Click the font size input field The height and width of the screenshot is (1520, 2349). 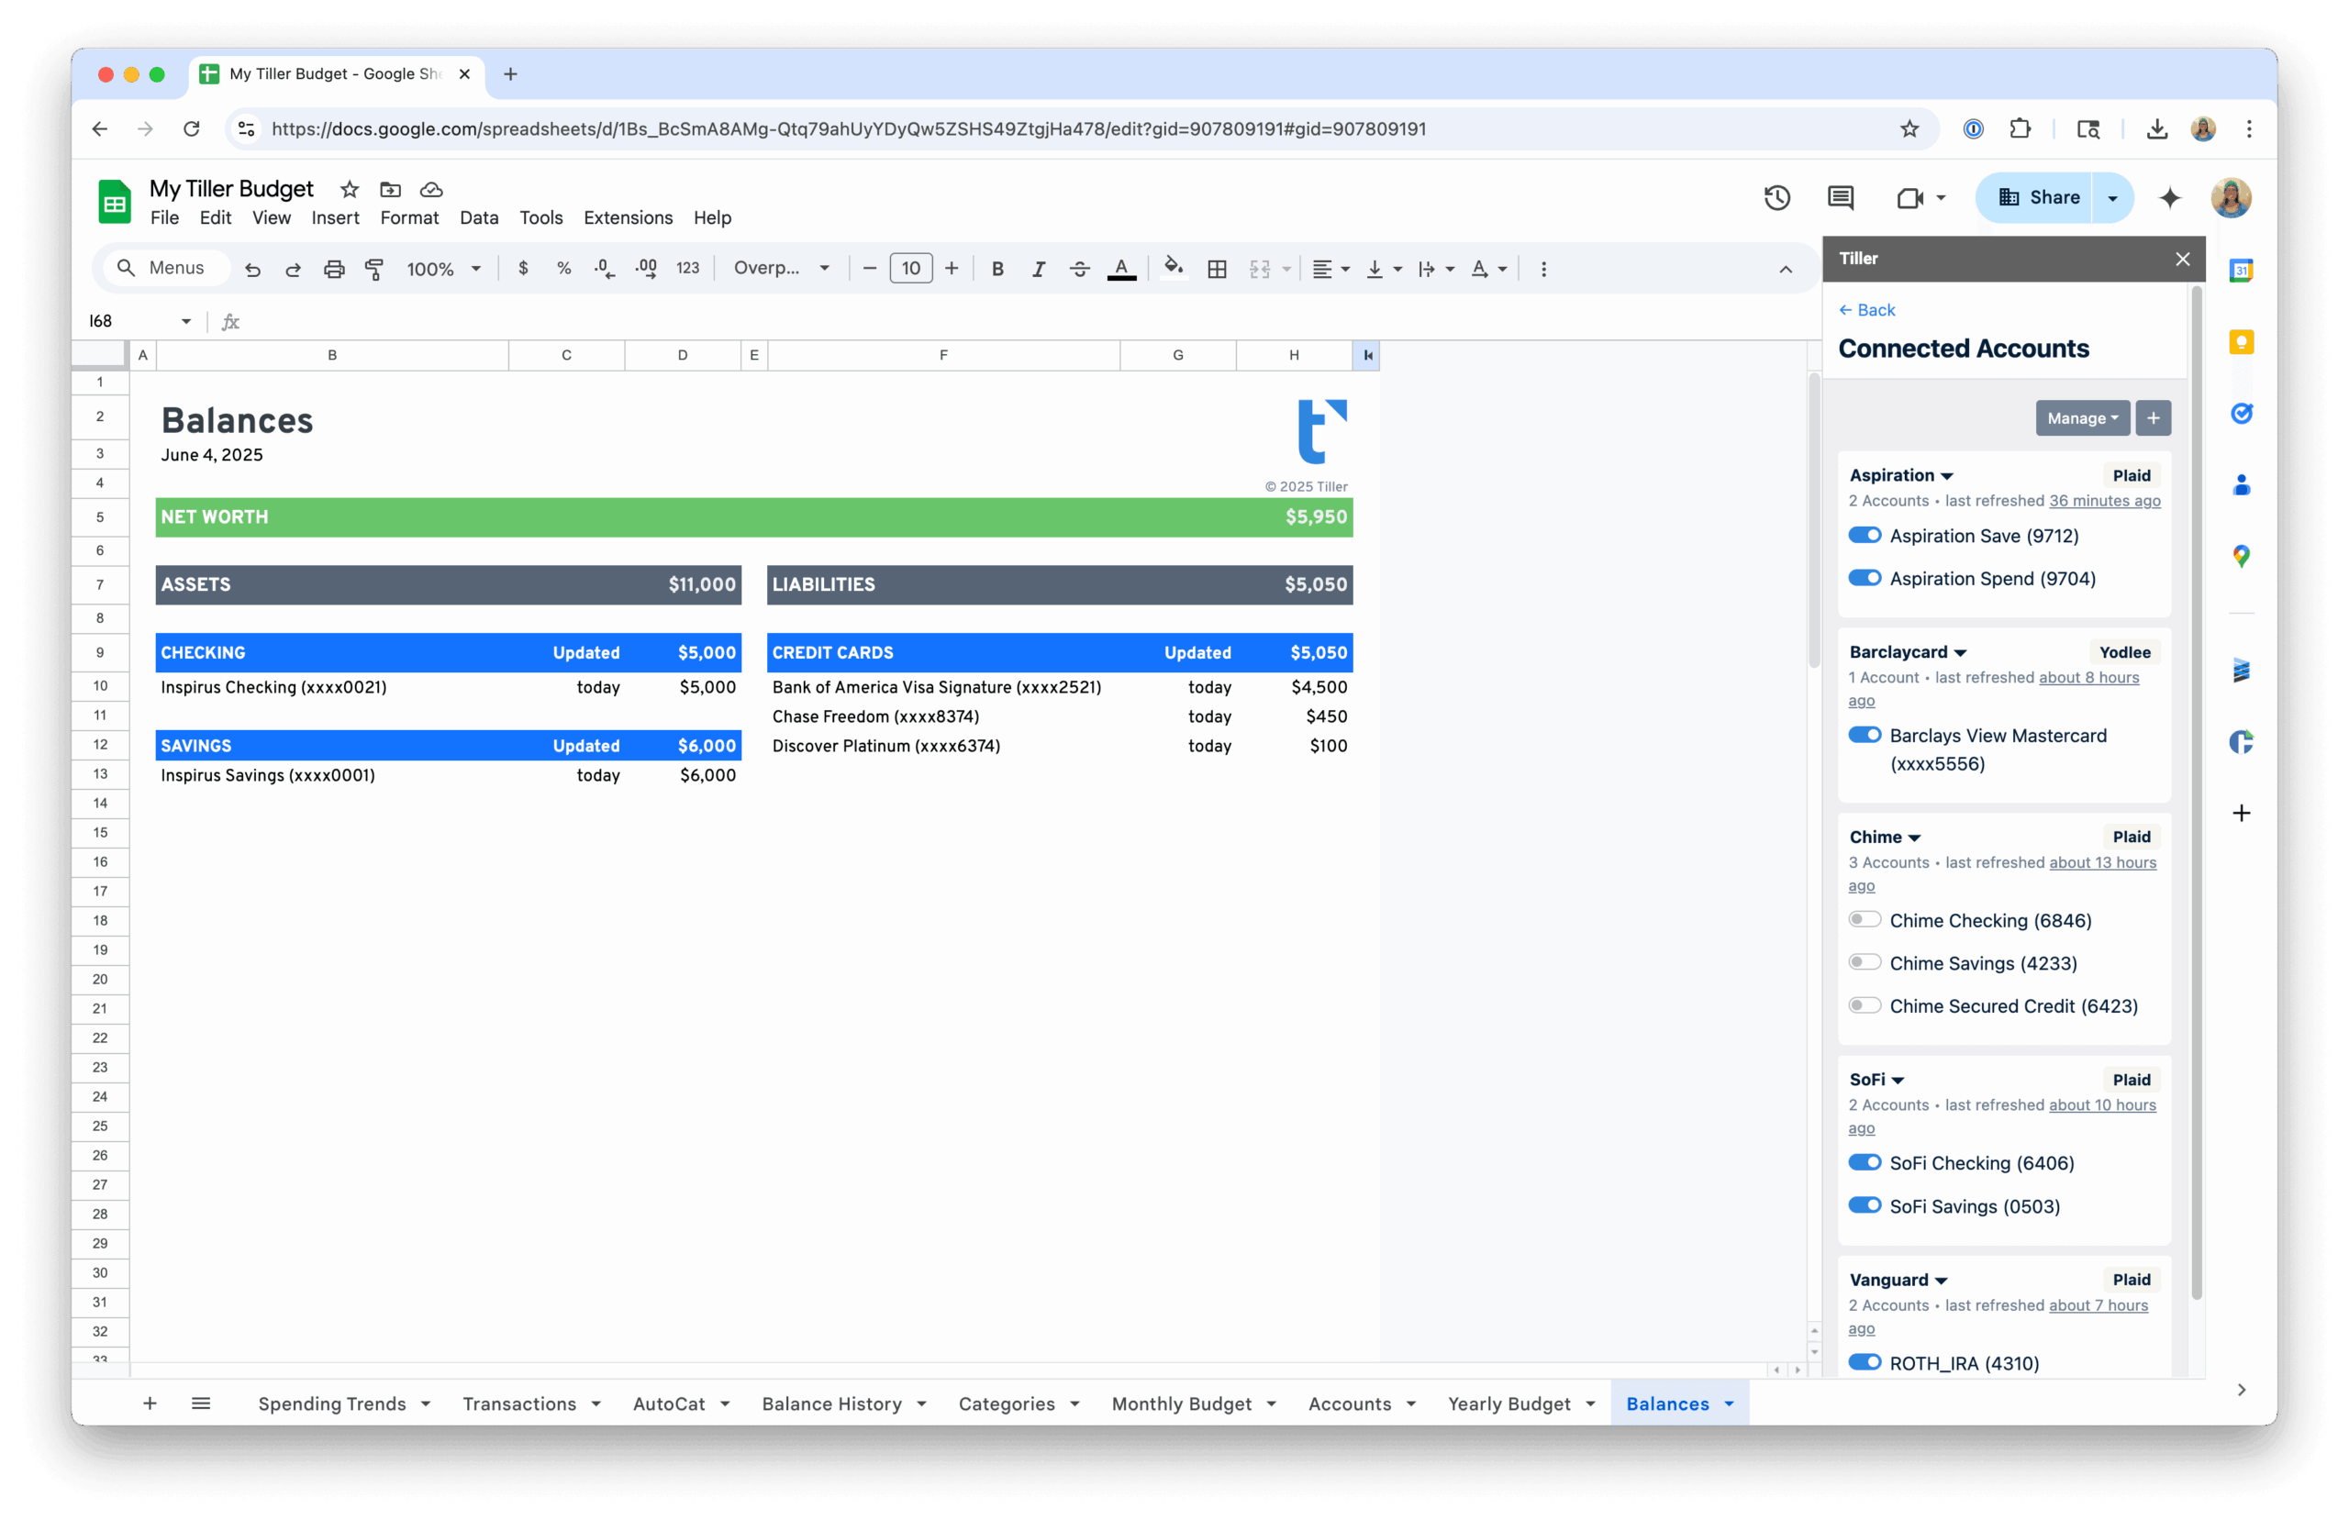[910, 269]
